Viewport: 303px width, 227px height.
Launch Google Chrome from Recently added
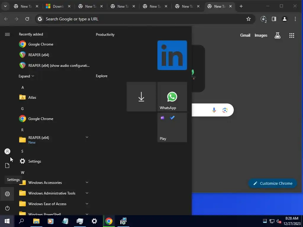tap(54, 44)
